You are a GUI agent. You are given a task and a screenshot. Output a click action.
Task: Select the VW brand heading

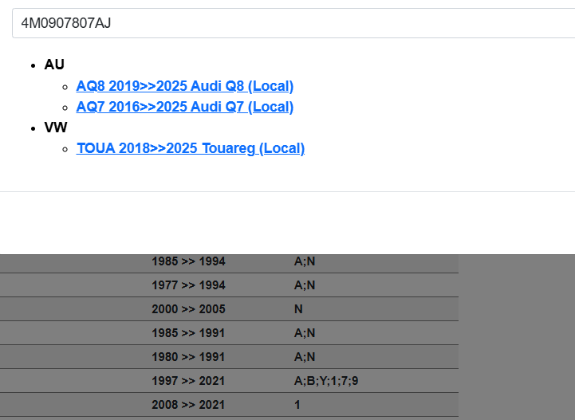(56, 128)
